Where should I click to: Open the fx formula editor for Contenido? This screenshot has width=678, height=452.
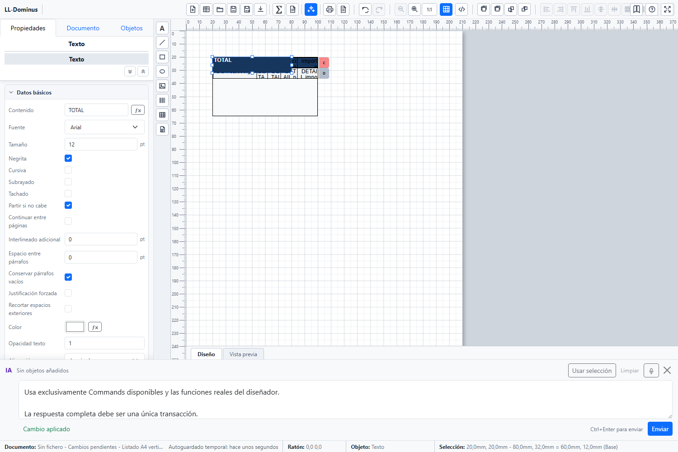[x=138, y=110]
